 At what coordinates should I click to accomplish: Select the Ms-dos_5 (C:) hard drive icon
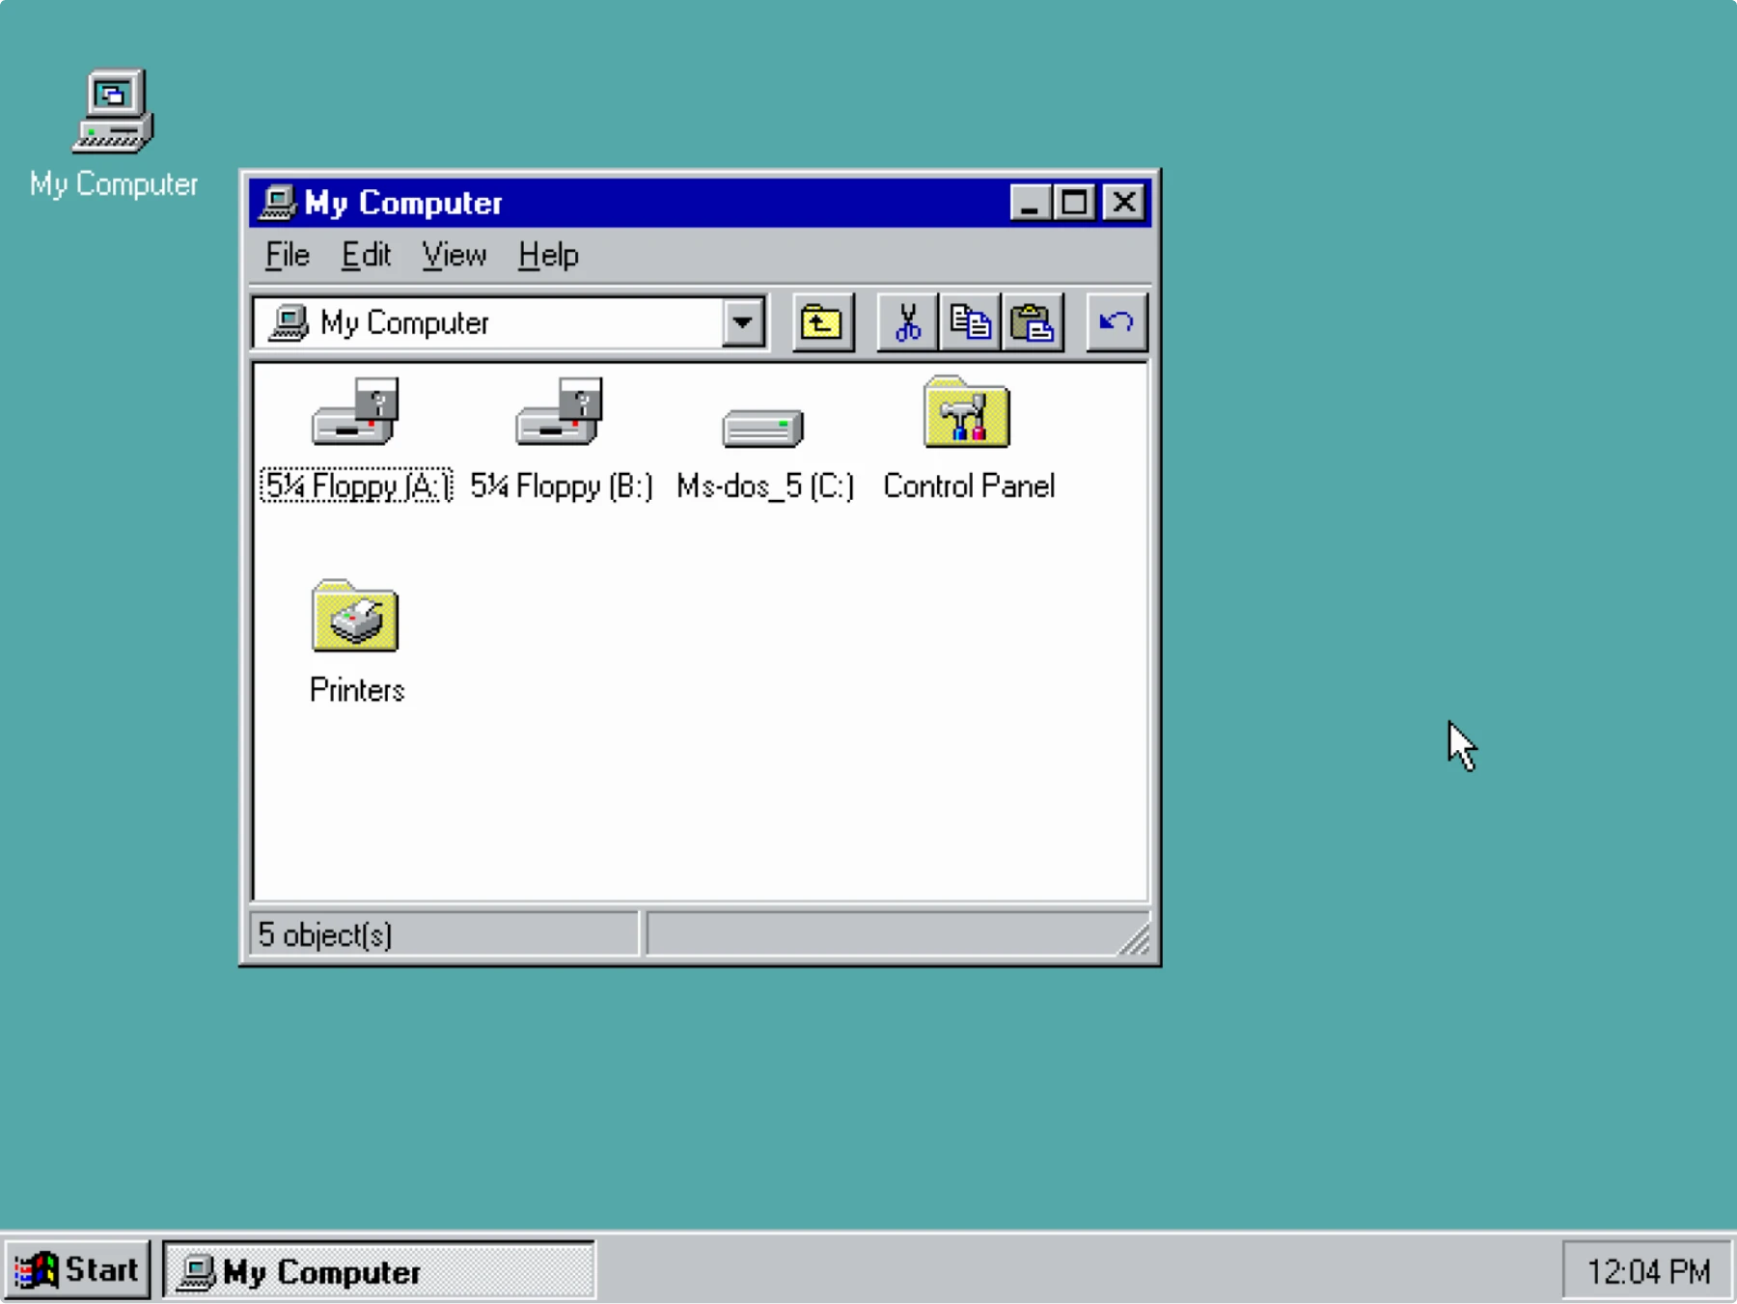point(762,428)
